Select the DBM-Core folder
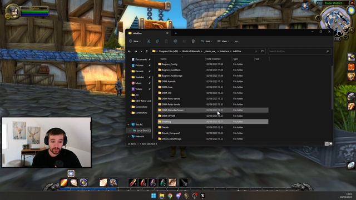 point(213,87)
